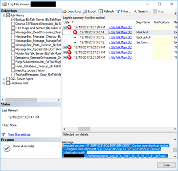The height and width of the screenshot is (171, 178).
Task: Click tree panel horizontal scrollbar thumb
Action: (21, 99)
